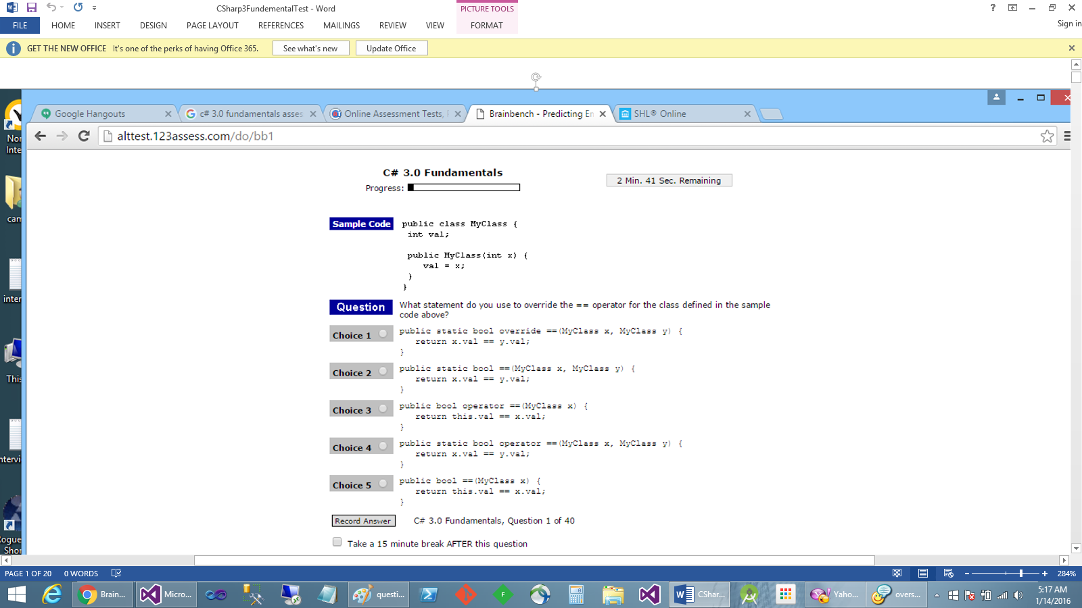The height and width of the screenshot is (608, 1082).
Task: Switch to Read Mode view in status bar
Action: pyautogui.click(x=897, y=574)
